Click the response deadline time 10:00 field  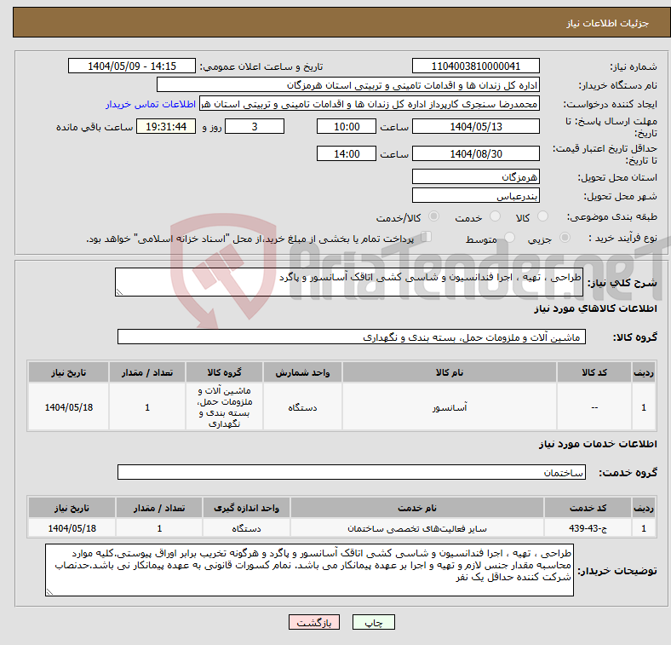(x=347, y=126)
